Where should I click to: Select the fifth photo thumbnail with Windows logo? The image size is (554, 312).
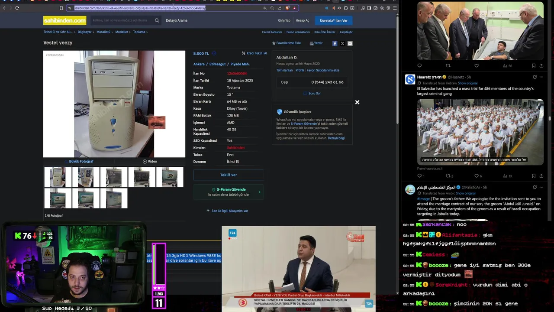pos(170,177)
